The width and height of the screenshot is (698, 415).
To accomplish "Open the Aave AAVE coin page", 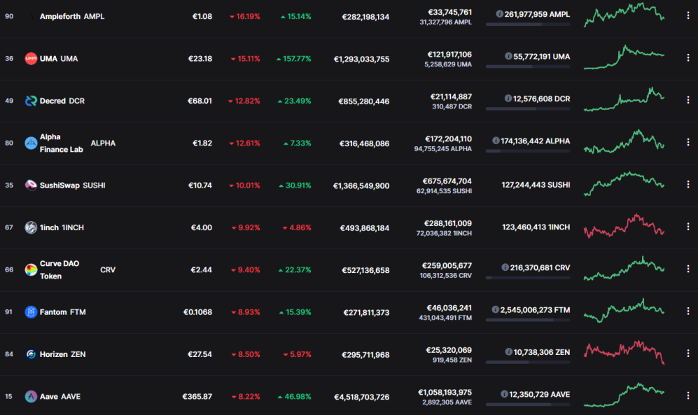I will (x=60, y=397).
